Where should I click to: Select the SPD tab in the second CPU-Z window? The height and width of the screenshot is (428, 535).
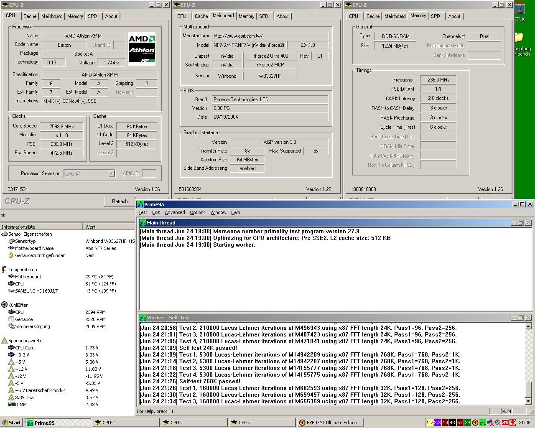pos(264,16)
